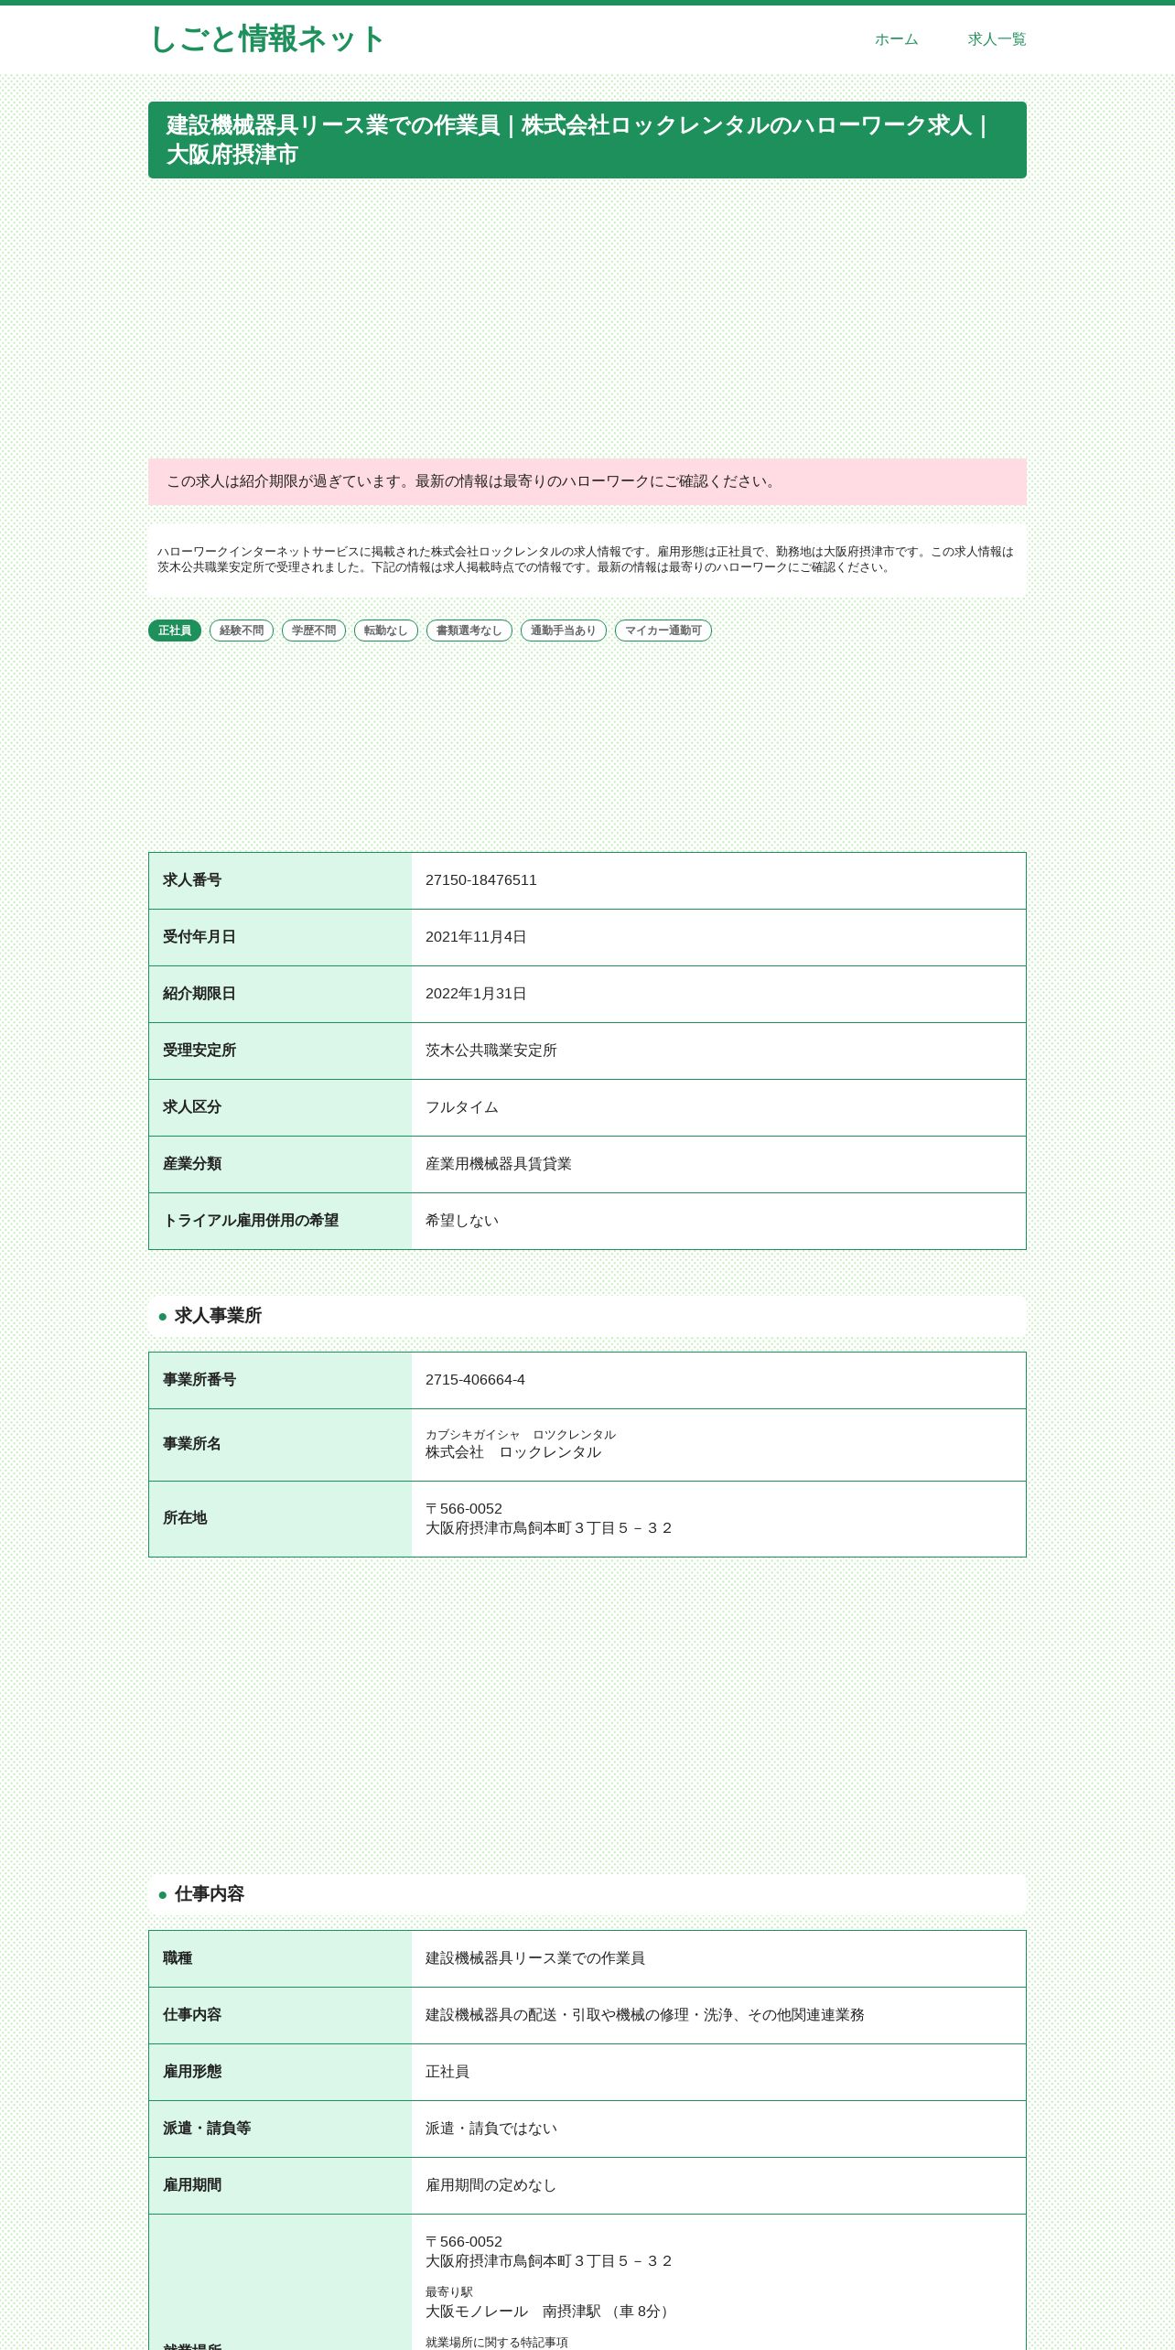Click the マイカー通勤可 tag
Image resolution: width=1175 pixels, height=2350 pixels.
click(x=663, y=631)
